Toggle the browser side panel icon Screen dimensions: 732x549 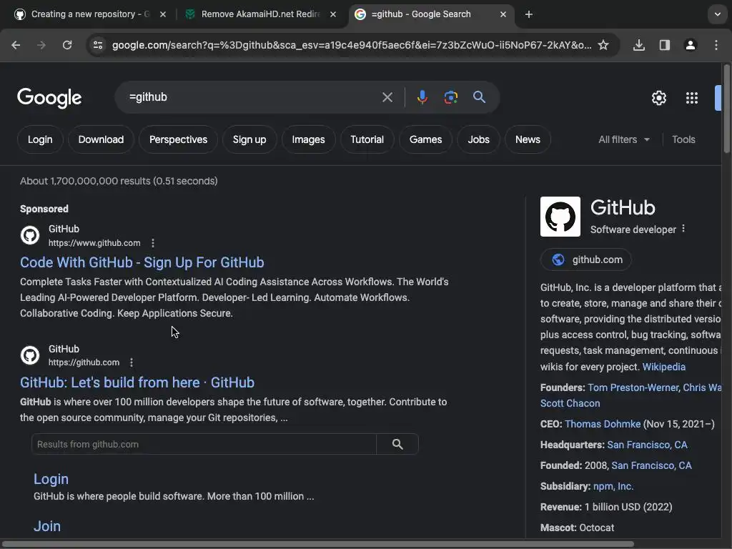pos(664,45)
